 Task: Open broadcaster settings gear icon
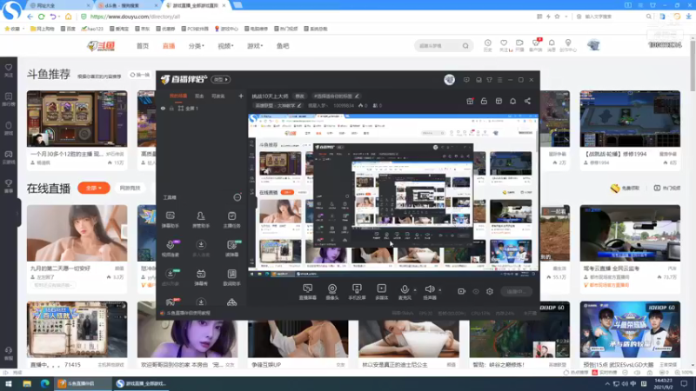[x=490, y=291]
